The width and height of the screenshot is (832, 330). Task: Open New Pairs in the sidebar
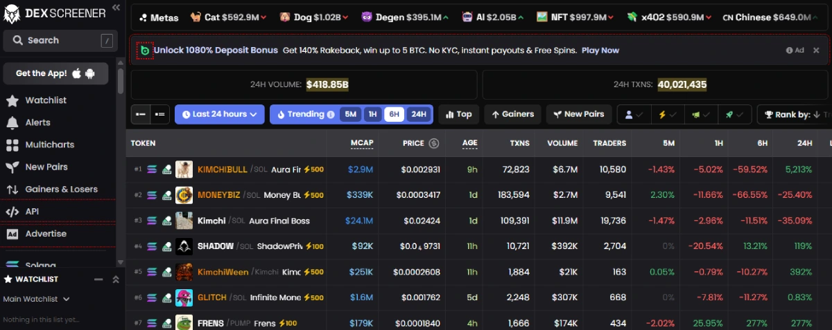[46, 167]
